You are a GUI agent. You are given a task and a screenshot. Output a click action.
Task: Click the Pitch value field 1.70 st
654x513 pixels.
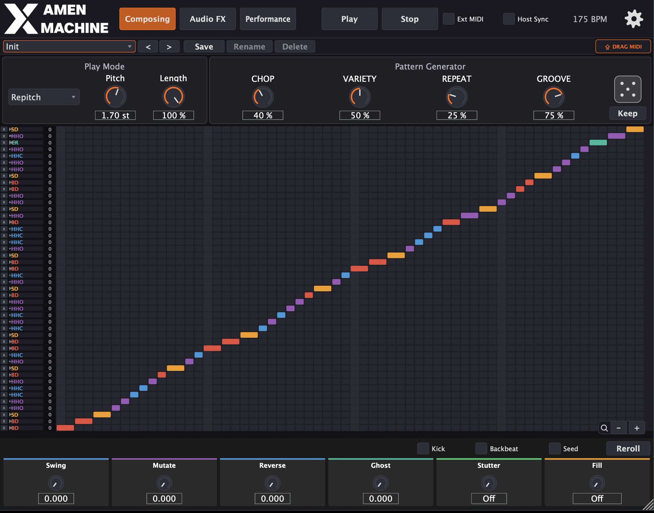(115, 115)
